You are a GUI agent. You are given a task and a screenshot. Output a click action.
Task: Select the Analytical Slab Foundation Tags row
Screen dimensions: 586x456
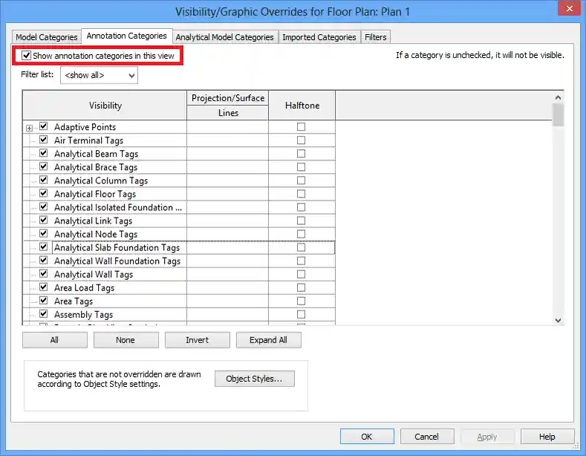point(117,248)
